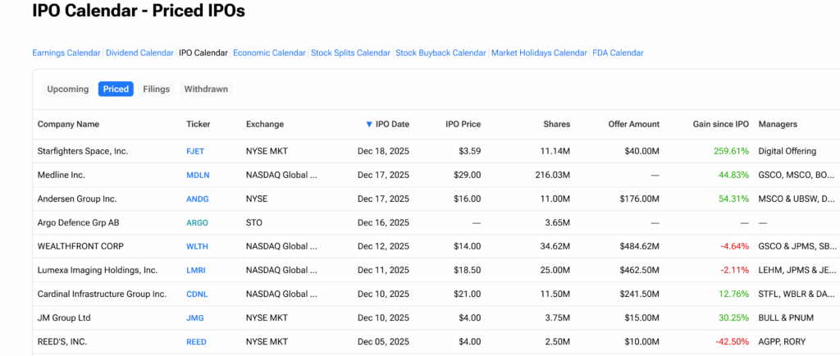Sort table by Gain since IPO header
Image resolution: width=840 pixels, height=356 pixels.
click(720, 125)
